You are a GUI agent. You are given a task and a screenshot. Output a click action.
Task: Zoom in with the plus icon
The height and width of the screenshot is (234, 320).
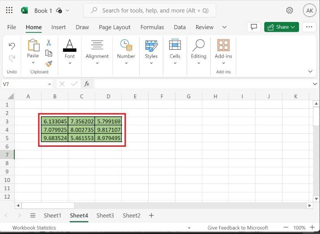click(312, 227)
